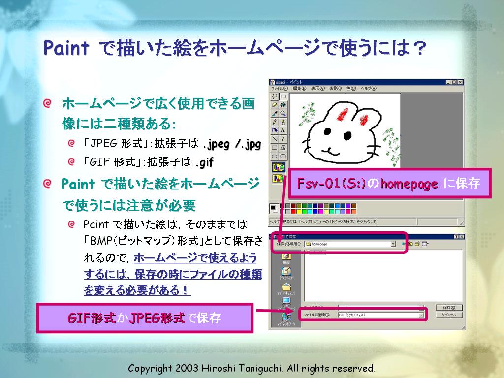Enable opaque drawing option in tool options
The image size is (504, 378).
[x=279, y=167]
